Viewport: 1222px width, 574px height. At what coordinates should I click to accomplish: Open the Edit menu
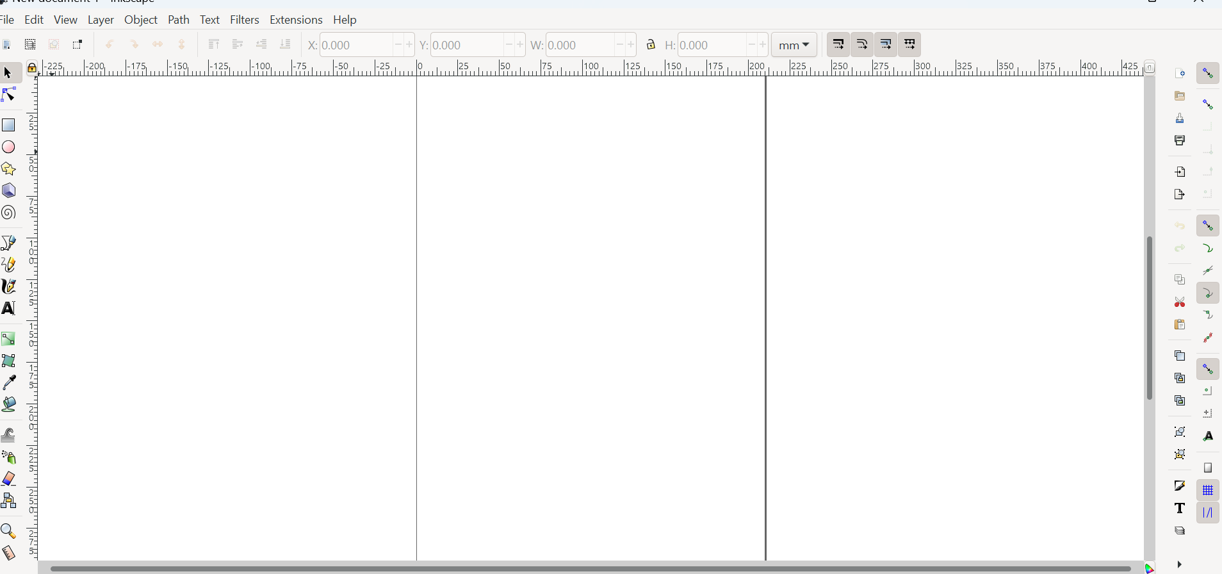pyautogui.click(x=34, y=20)
